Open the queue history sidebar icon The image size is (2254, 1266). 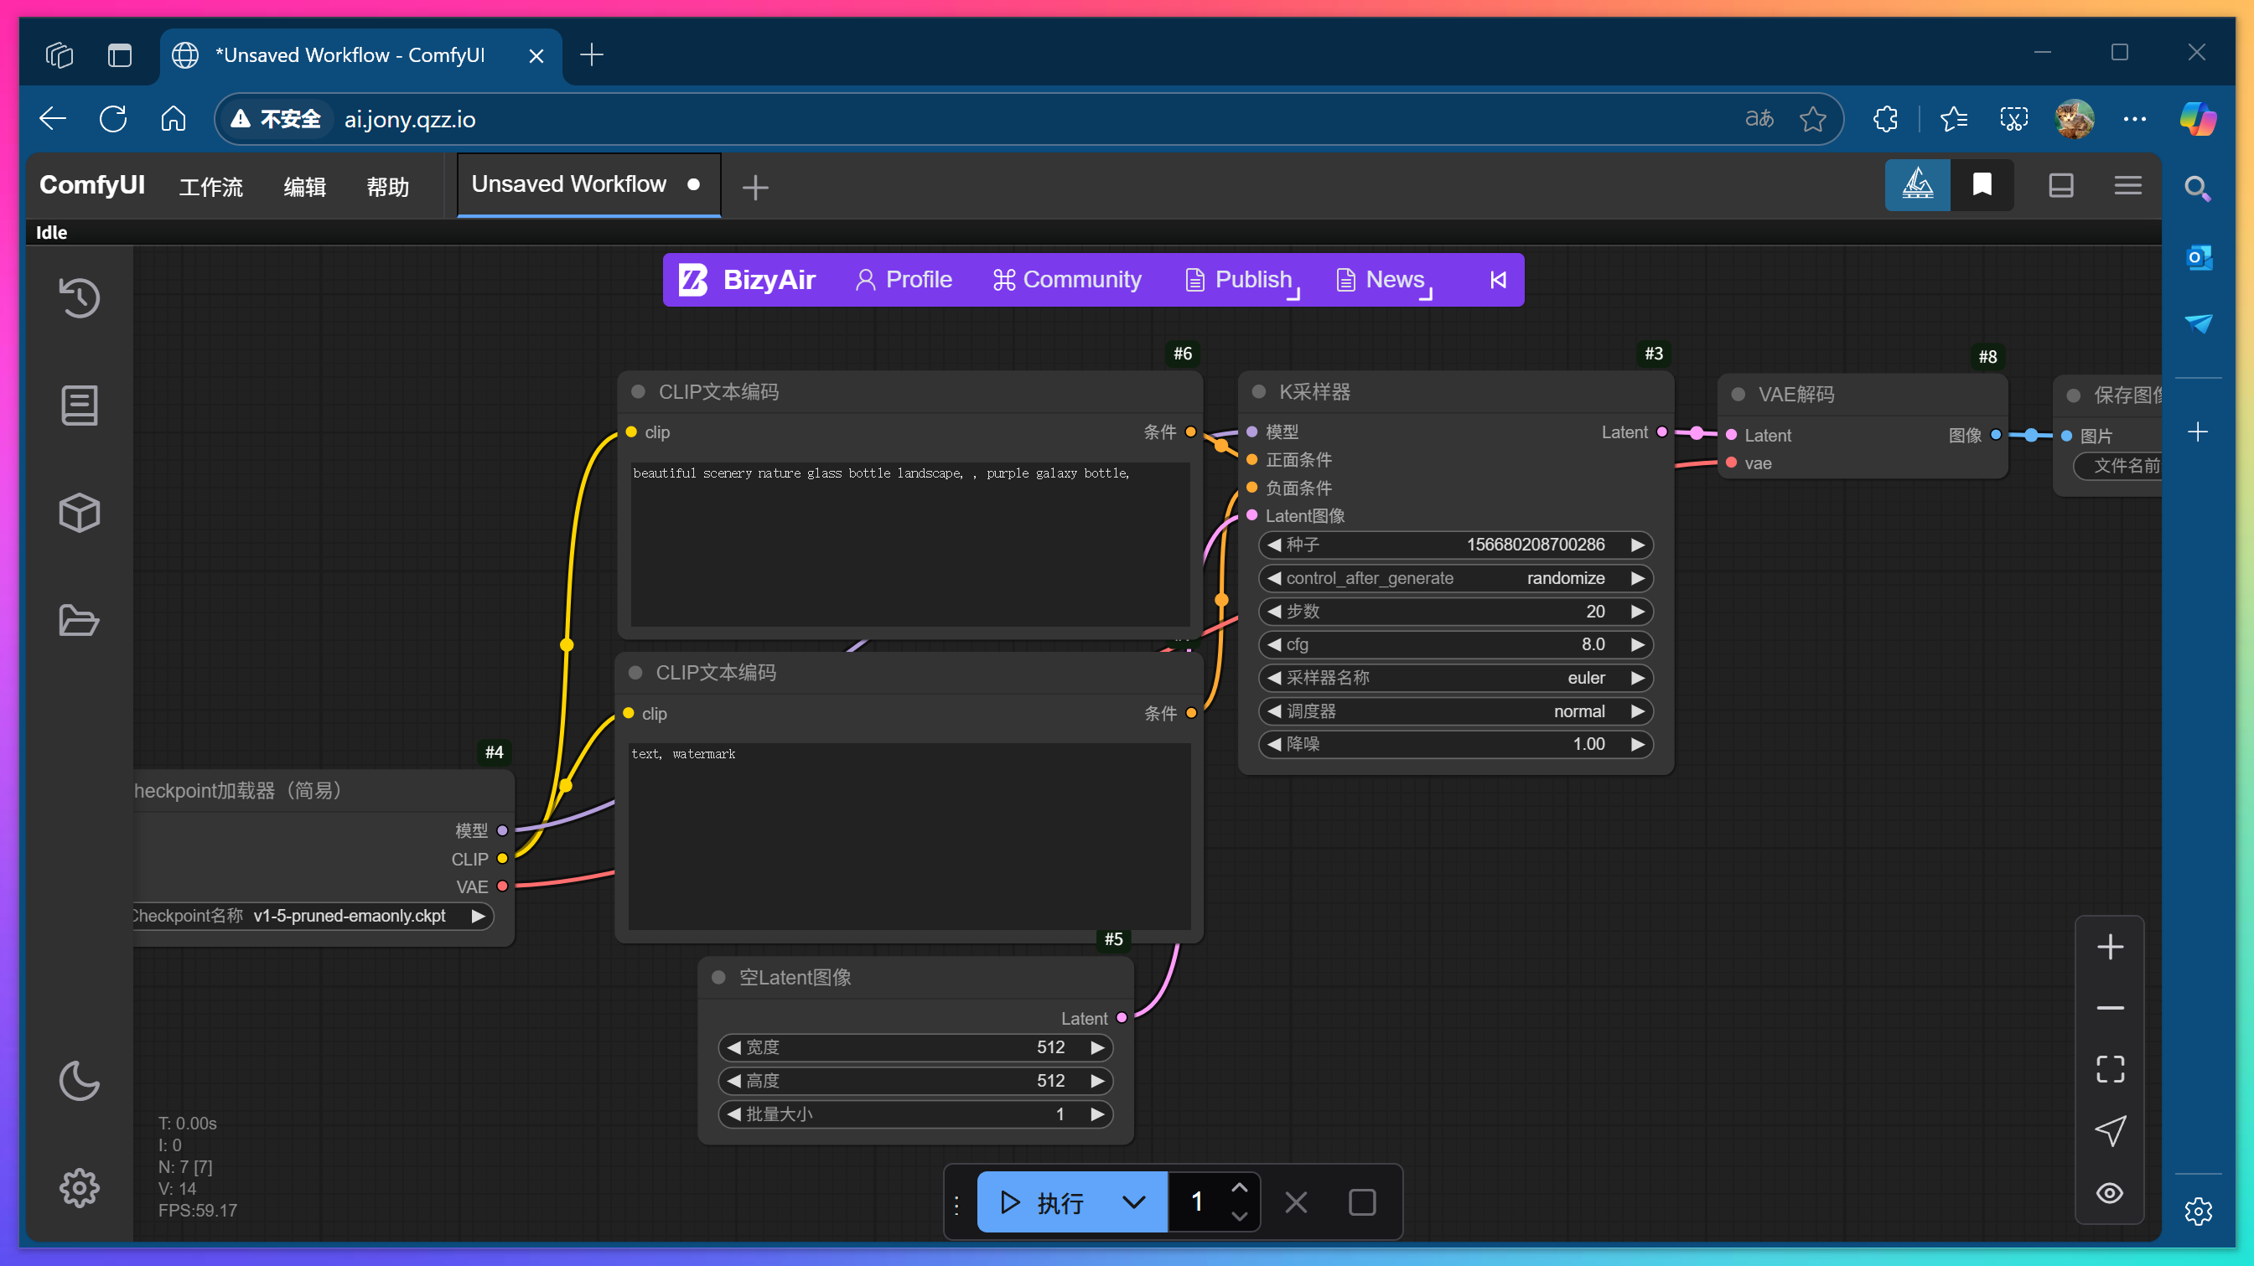(x=79, y=297)
